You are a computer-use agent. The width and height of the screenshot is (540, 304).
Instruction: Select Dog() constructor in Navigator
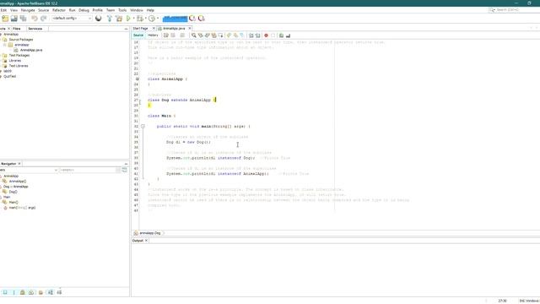pos(13,192)
